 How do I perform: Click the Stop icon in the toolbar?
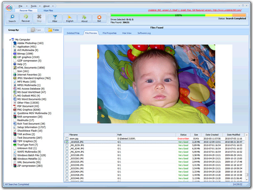39,17
